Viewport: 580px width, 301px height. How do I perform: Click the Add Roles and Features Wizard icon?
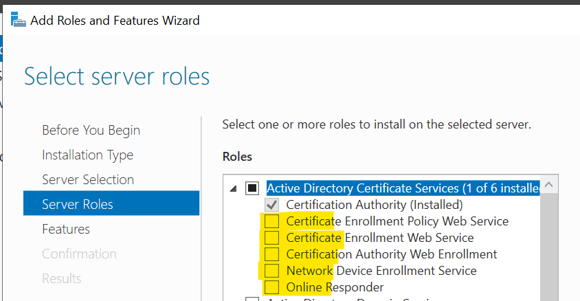tap(18, 20)
